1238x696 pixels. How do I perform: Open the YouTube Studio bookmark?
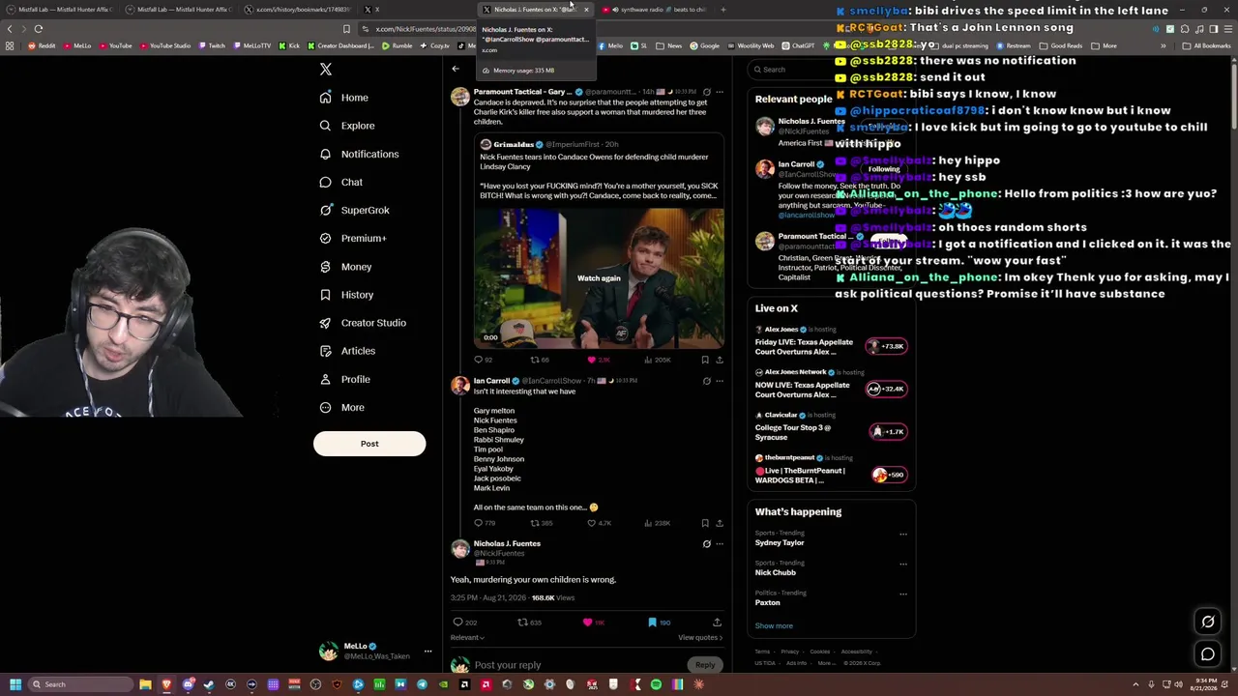click(x=165, y=45)
